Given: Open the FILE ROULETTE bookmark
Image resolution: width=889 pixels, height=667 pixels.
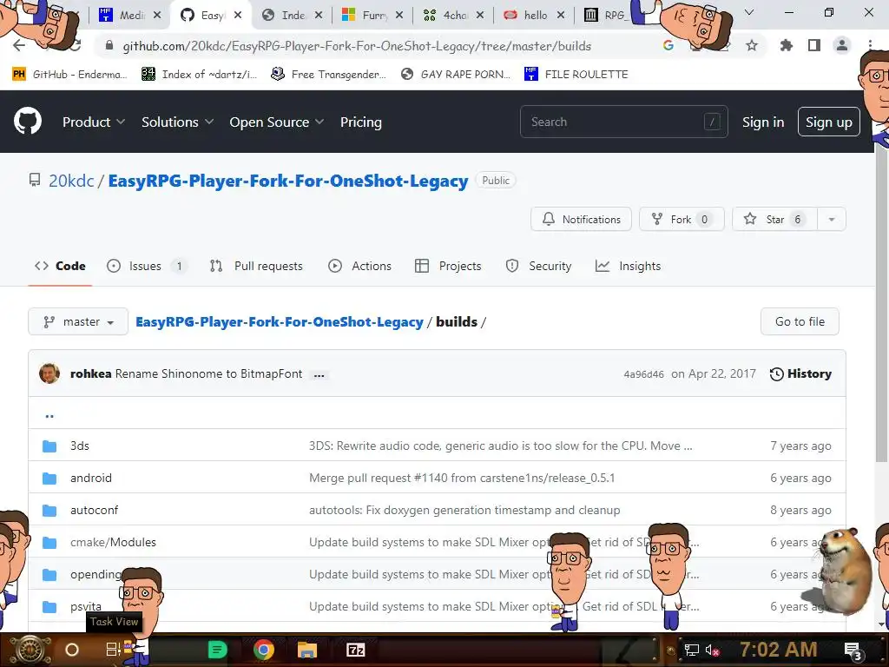Looking at the screenshot, I should click(576, 75).
